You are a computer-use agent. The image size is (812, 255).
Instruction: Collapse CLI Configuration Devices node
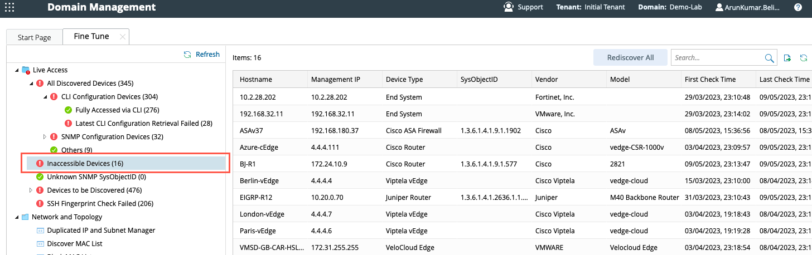point(45,97)
